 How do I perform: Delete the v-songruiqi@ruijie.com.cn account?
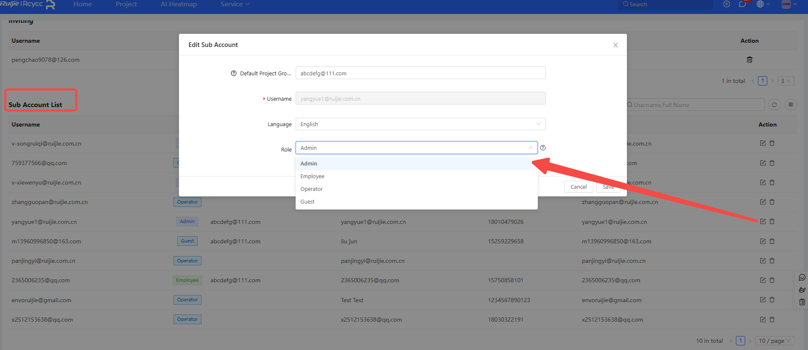point(772,143)
